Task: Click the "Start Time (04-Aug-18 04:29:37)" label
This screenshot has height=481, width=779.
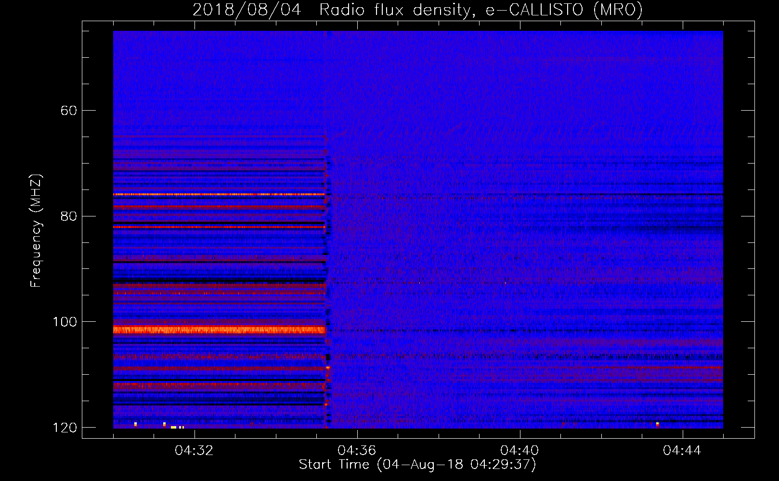Action: coord(417,465)
